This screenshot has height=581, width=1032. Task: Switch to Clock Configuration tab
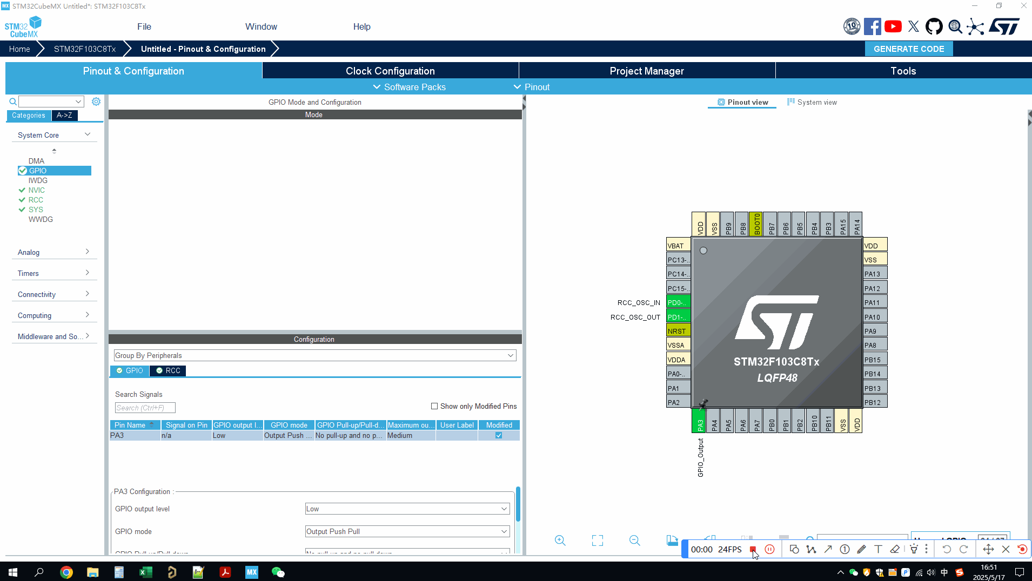(390, 71)
